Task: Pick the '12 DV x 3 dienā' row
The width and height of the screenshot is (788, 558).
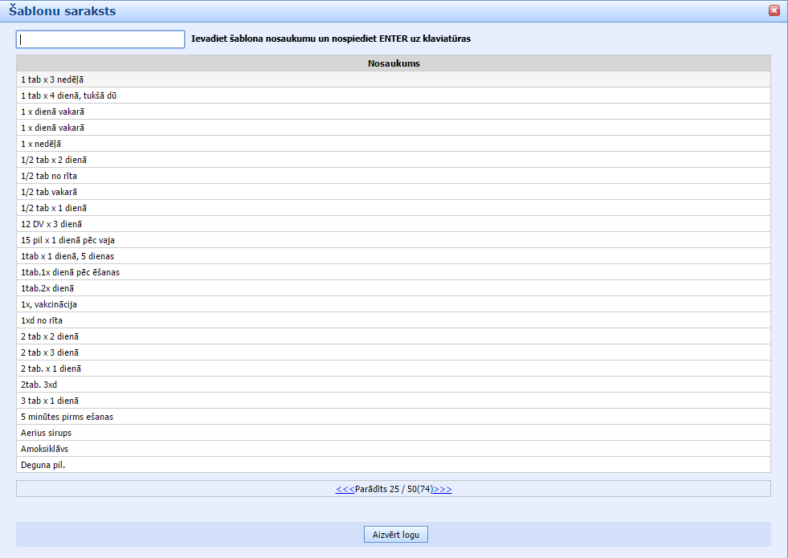Action: pos(51,224)
